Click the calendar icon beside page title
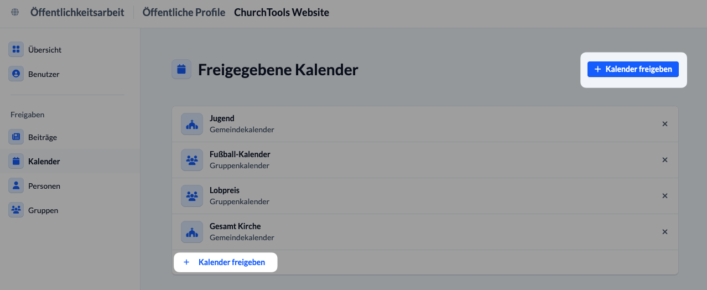707x290 pixels. coord(181,69)
